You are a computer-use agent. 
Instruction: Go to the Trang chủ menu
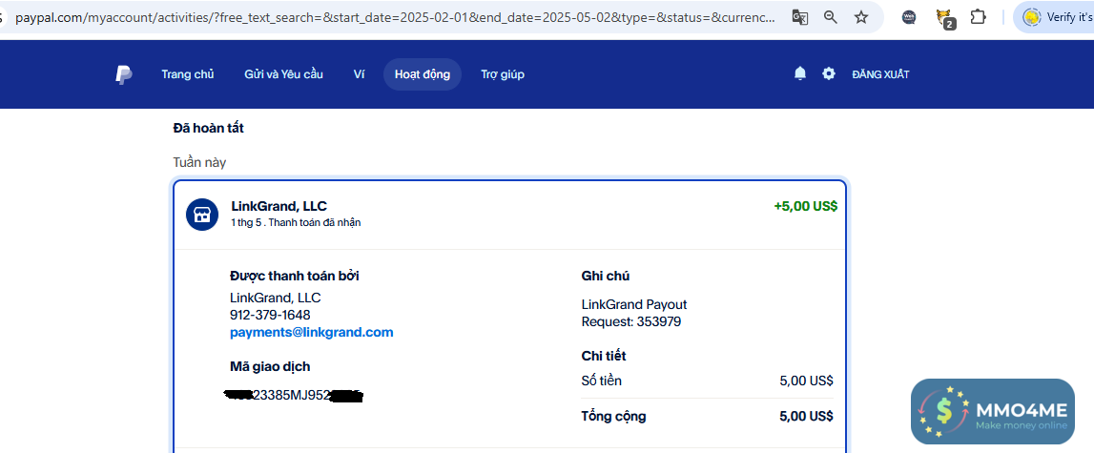[188, 74]
